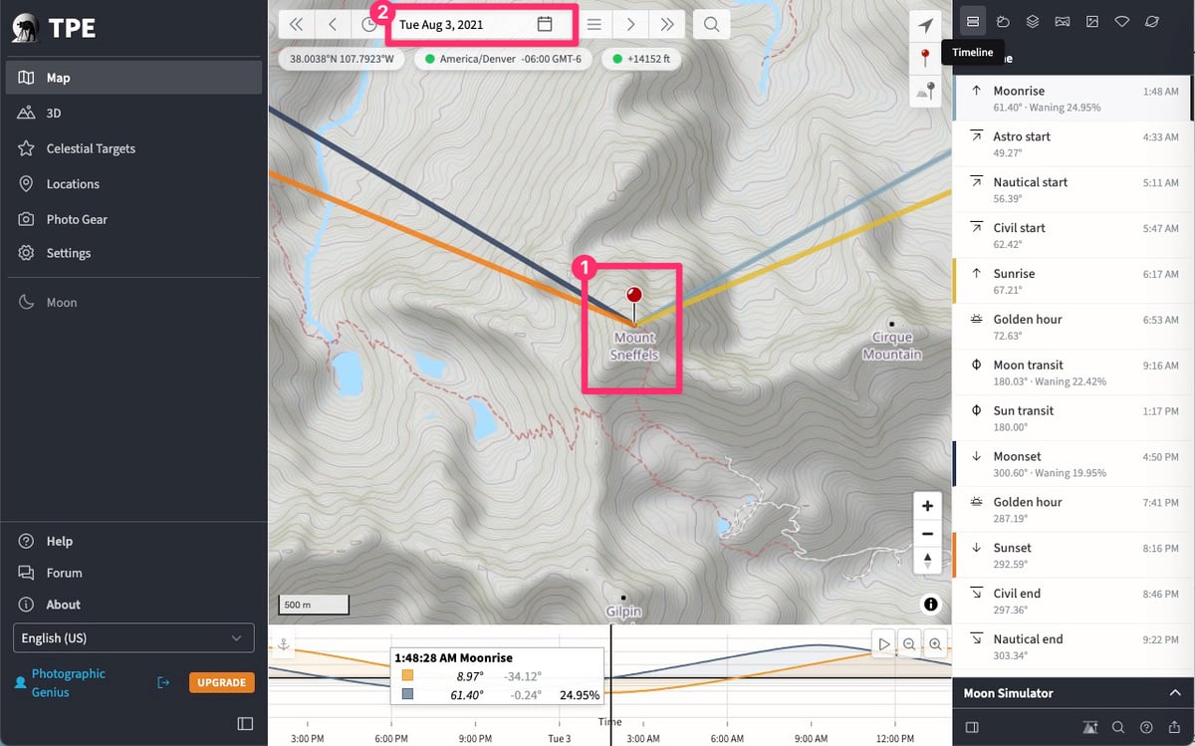Click the coordinates pill 38.0038°N 107.7923°W

click(342, 59)
